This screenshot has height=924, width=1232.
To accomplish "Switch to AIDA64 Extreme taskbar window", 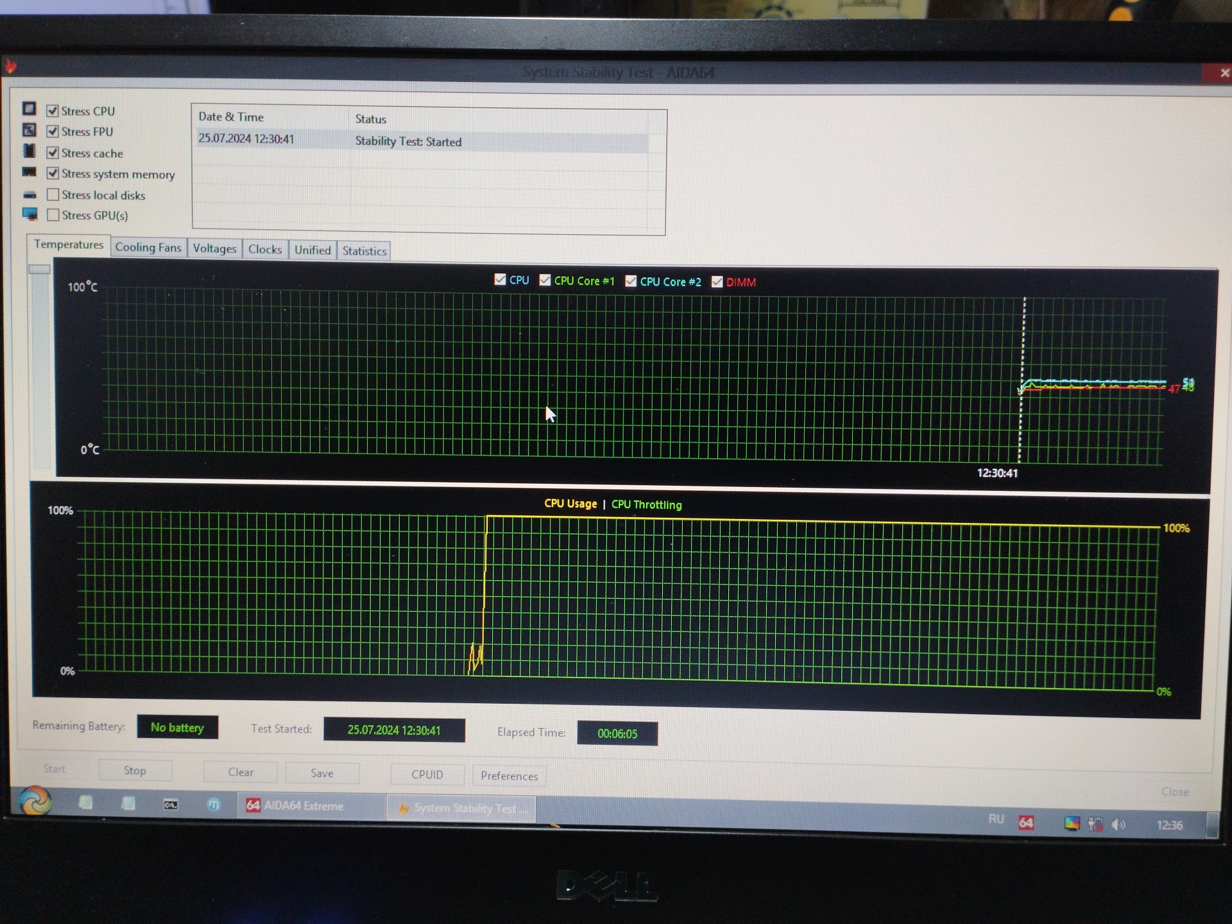I will [x=312, y=806].
